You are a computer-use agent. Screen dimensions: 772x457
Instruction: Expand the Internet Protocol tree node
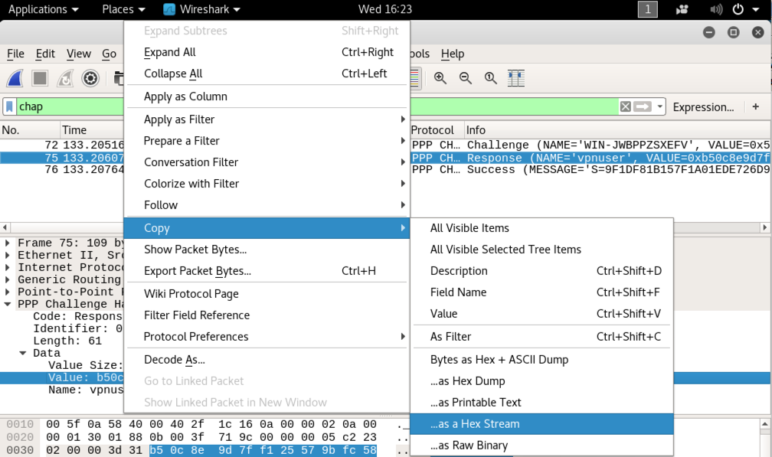click(x=8, y=268)
